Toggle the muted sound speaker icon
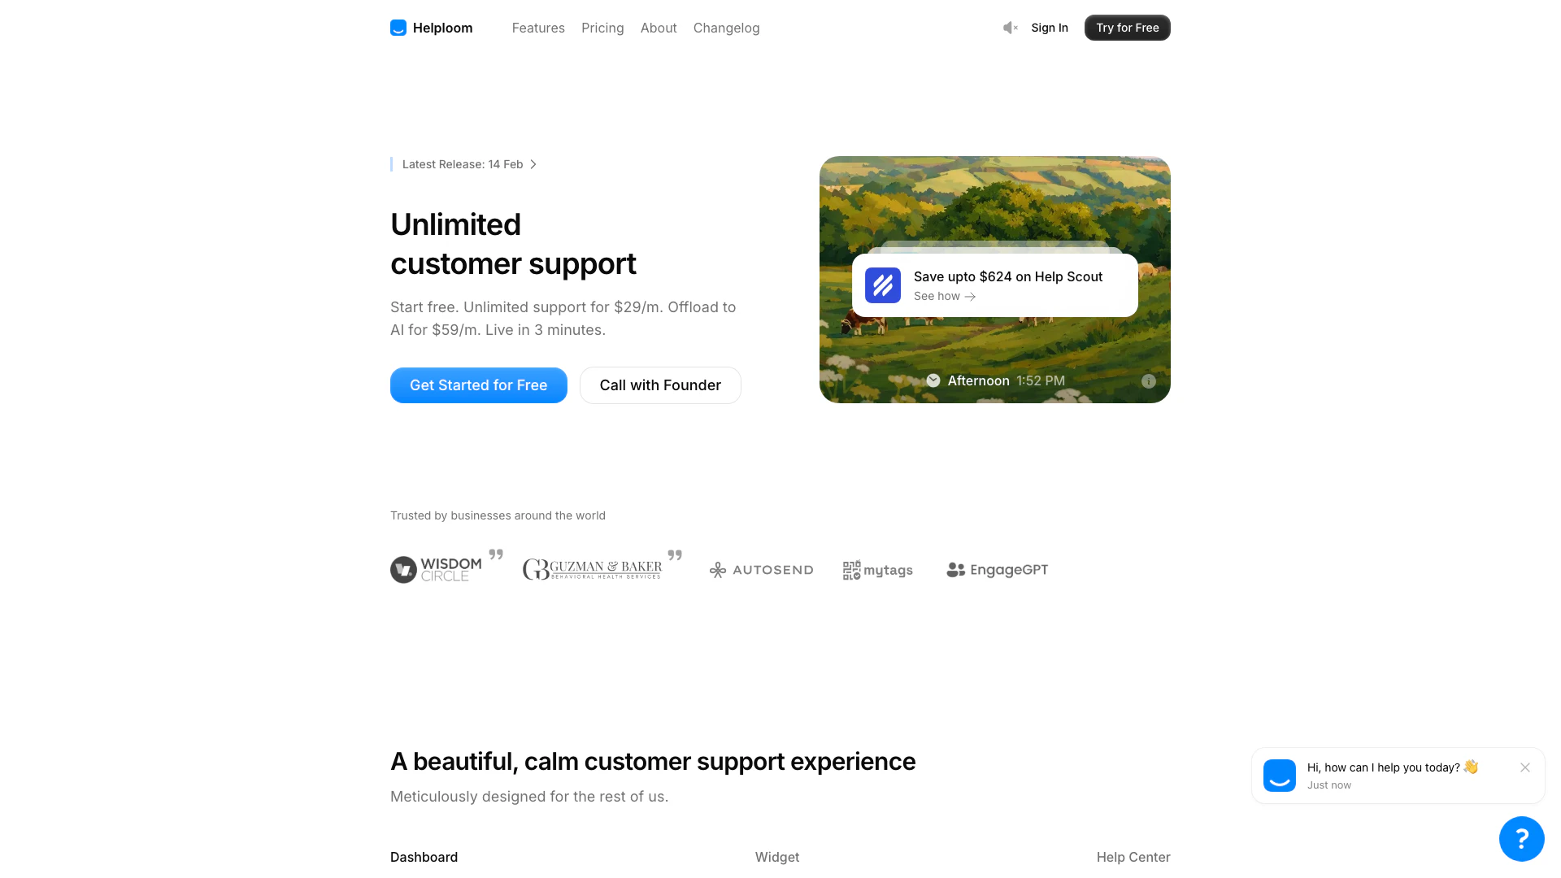The height and width of the screenshot is (878, 1561). tap(1011, 28)
